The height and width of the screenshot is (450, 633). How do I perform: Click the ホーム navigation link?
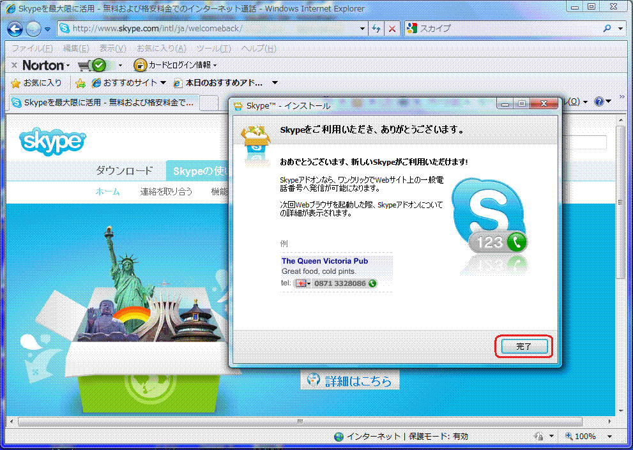(107, 191)
